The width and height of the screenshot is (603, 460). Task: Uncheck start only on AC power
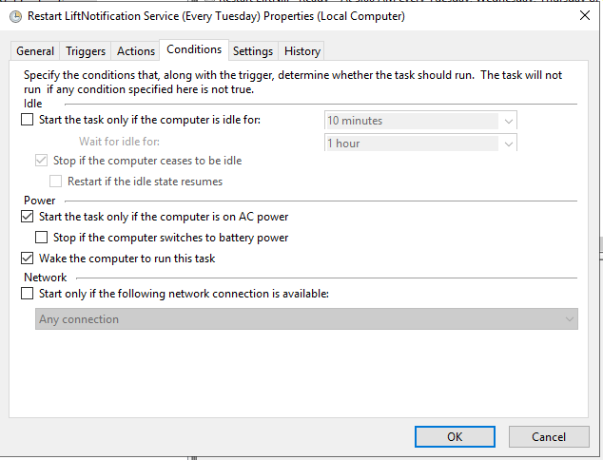click(x=27, y=217)
